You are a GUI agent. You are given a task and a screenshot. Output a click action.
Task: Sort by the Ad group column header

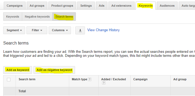[x=180, y=79]
